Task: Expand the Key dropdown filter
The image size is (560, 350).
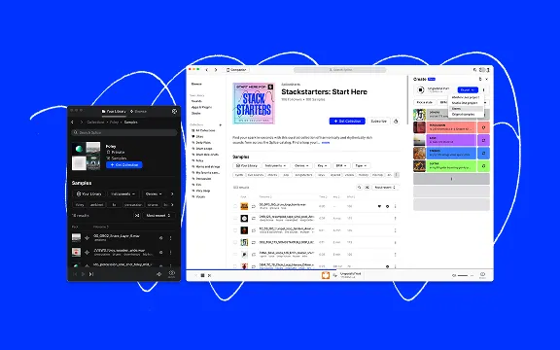Action: click(323, 165)
